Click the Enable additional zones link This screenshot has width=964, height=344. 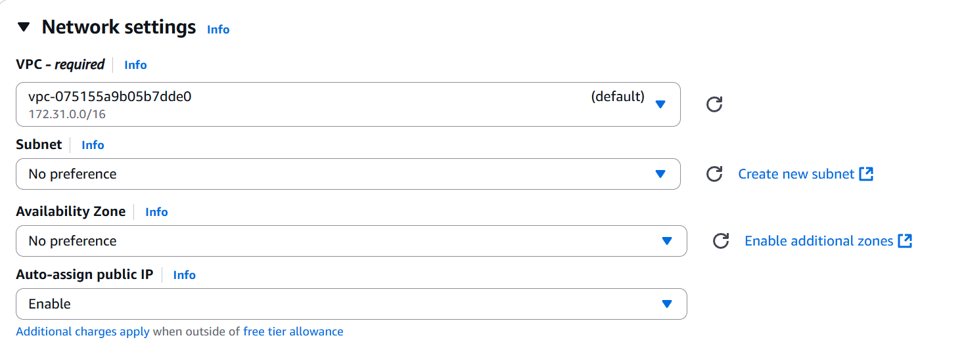click(x=819, y=241)
